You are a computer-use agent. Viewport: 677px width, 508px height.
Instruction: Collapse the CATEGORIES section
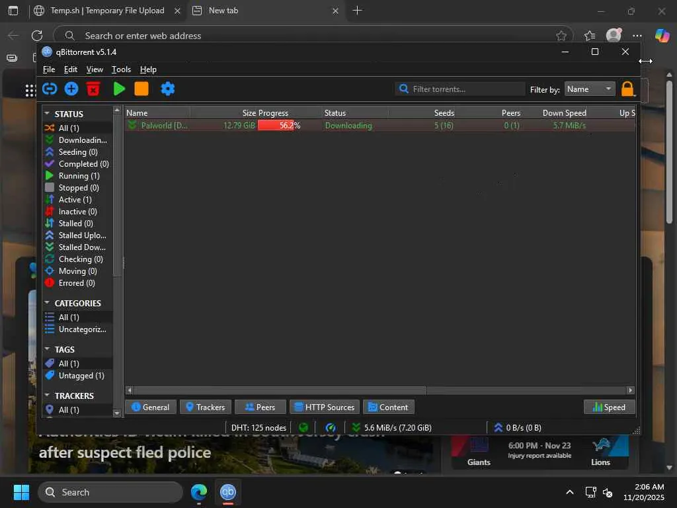47,302
